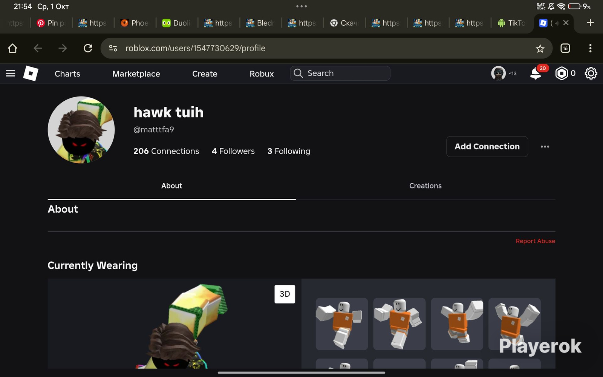Open a new browser tab

click(590, 23)
